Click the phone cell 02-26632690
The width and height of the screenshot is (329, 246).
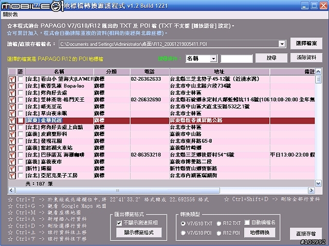click(146, 100)
